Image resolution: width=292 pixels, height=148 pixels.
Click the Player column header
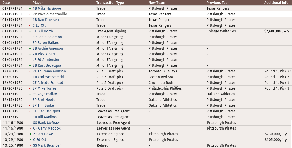click(38, 3)
